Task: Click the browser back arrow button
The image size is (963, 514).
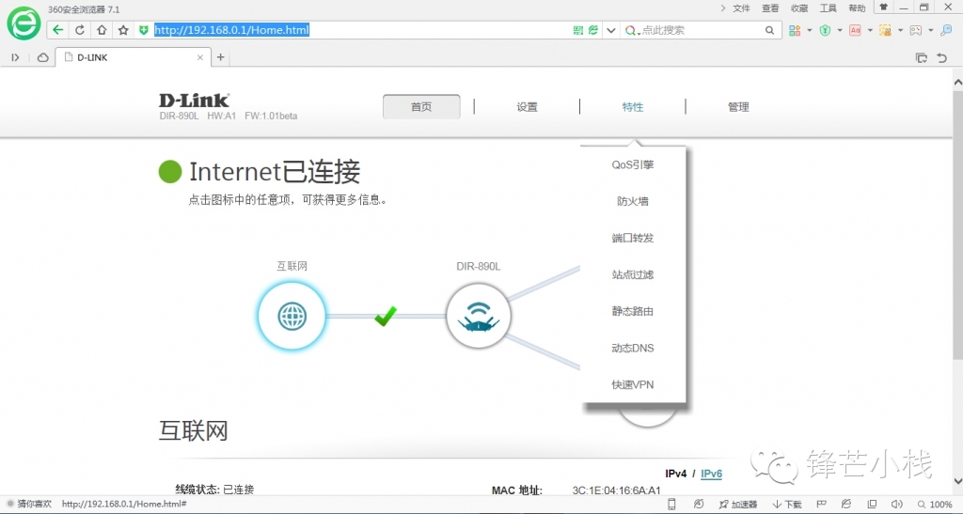Action: 57,30
